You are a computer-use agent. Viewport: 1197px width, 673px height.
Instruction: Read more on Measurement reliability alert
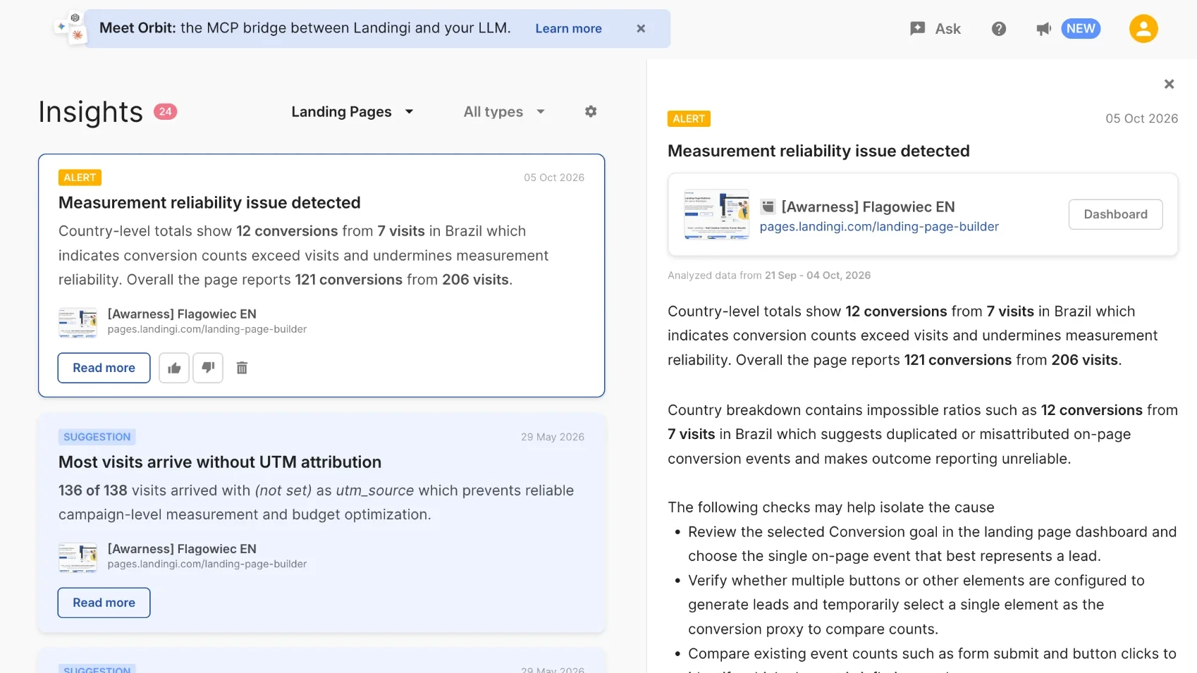point(104,368)
